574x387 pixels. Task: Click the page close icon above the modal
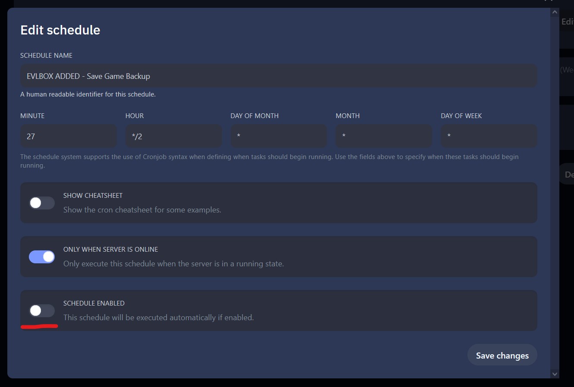[x=548, y=2]
